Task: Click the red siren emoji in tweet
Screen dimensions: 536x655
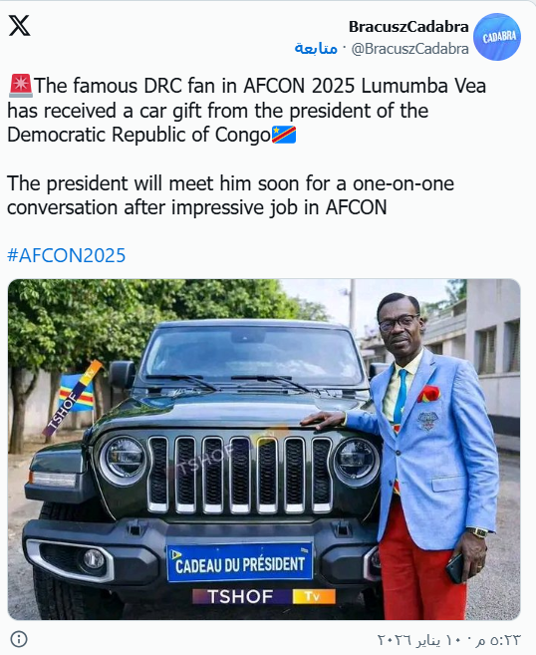Action: click(21, 86)
